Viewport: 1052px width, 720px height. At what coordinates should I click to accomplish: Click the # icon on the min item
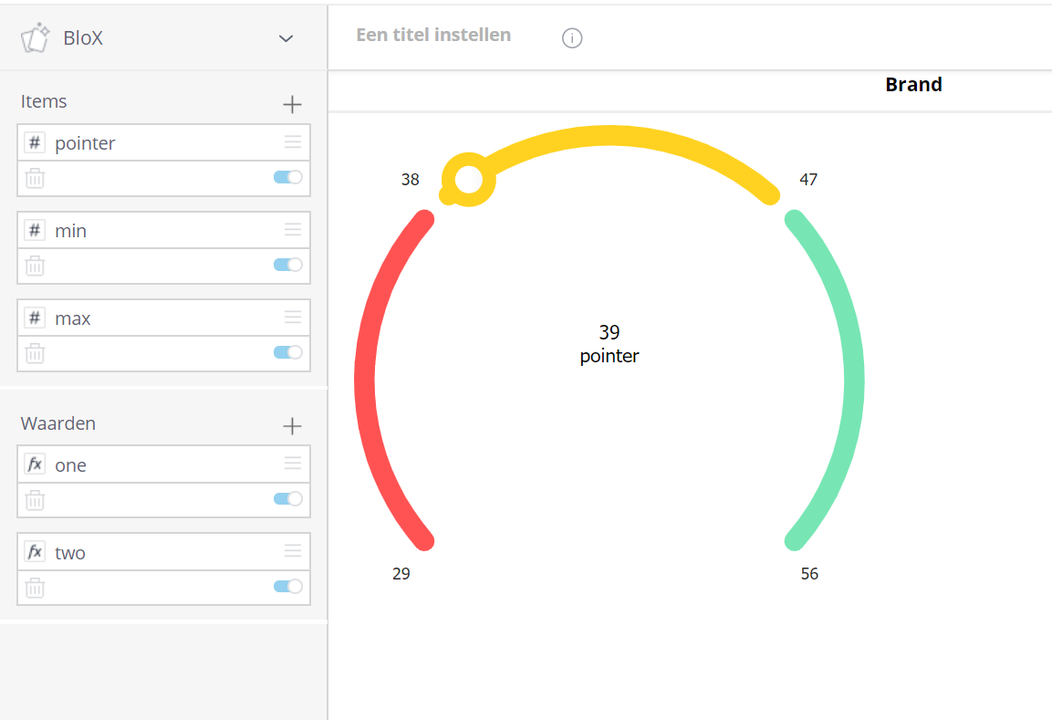point(35,230)
